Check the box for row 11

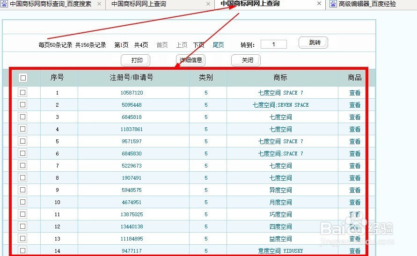coord(22,214)
